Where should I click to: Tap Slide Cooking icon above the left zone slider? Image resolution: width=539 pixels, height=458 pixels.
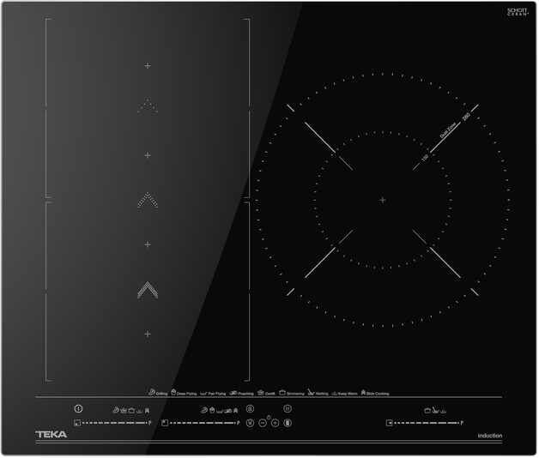coord(147,411)
